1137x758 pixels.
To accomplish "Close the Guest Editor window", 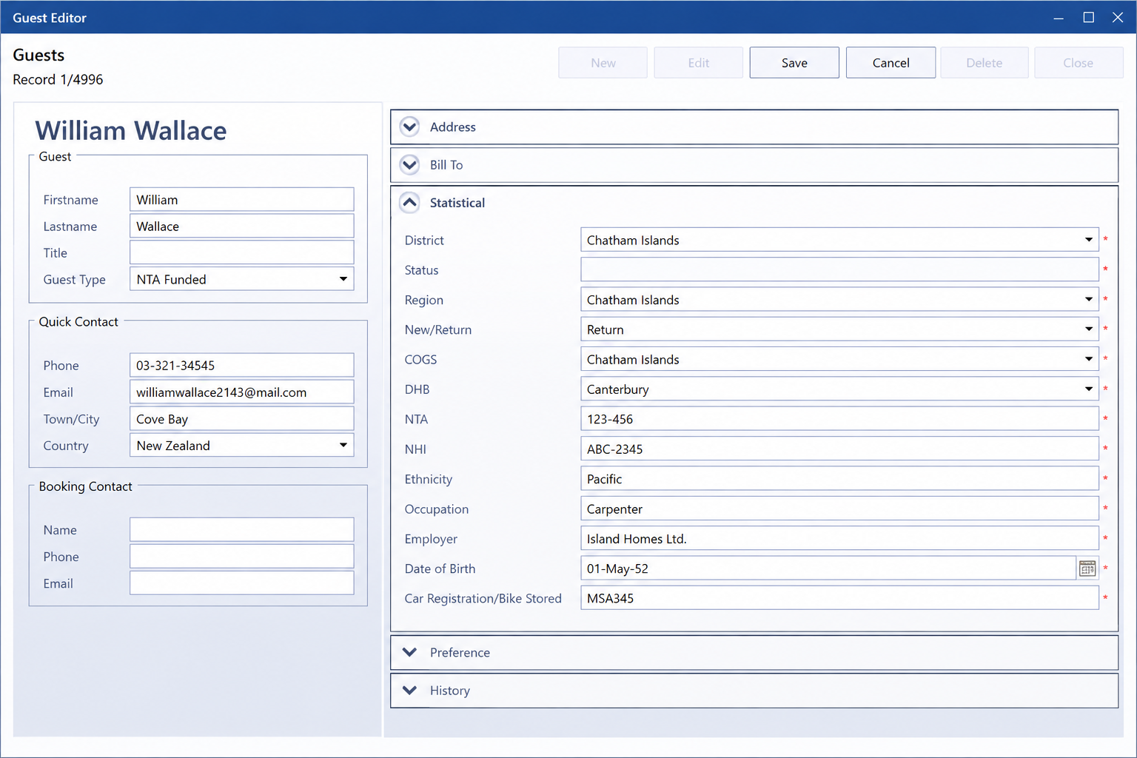I will (x=1118, y=17).
